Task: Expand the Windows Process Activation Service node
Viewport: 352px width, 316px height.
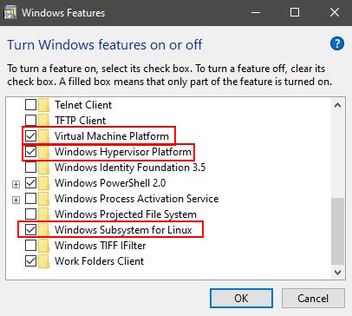Action: coord(16,200)
